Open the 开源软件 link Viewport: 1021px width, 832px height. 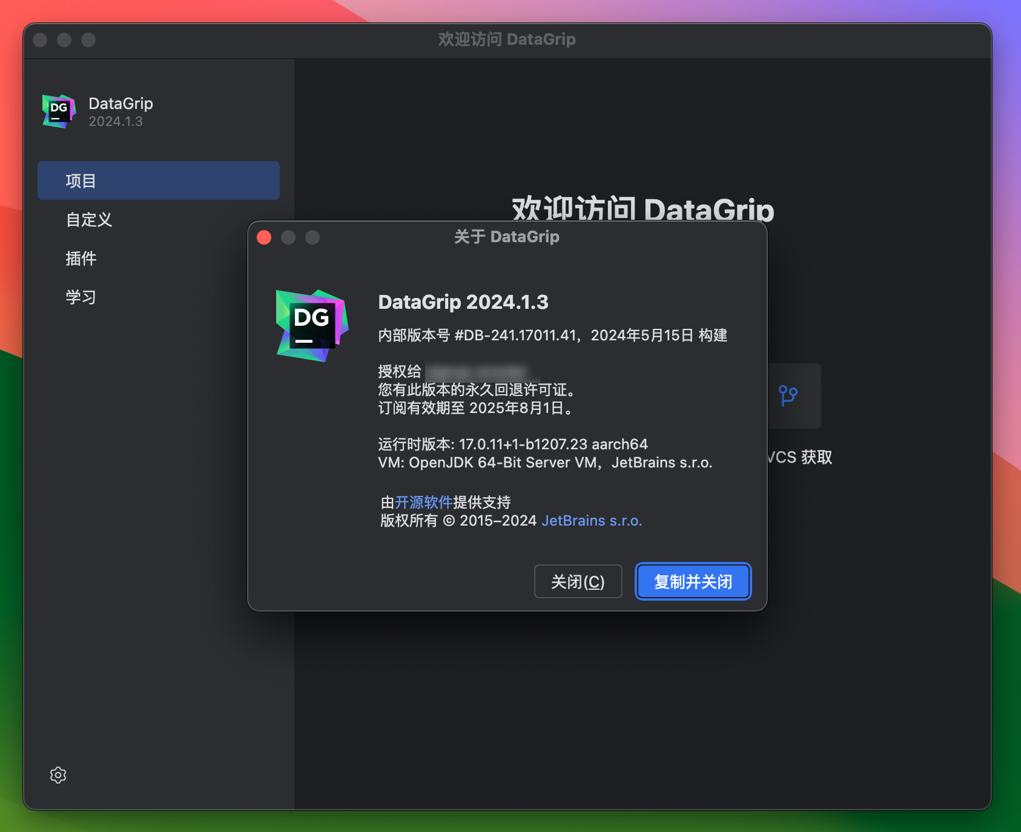click(423, 502)
